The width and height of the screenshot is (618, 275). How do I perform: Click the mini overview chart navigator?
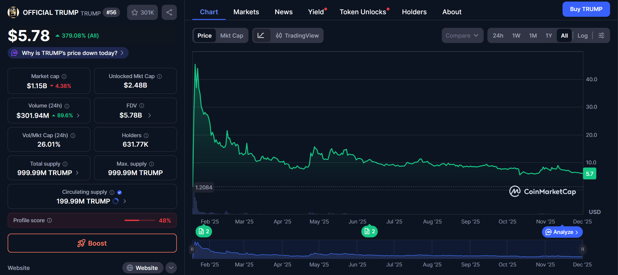tap(387, 249)
